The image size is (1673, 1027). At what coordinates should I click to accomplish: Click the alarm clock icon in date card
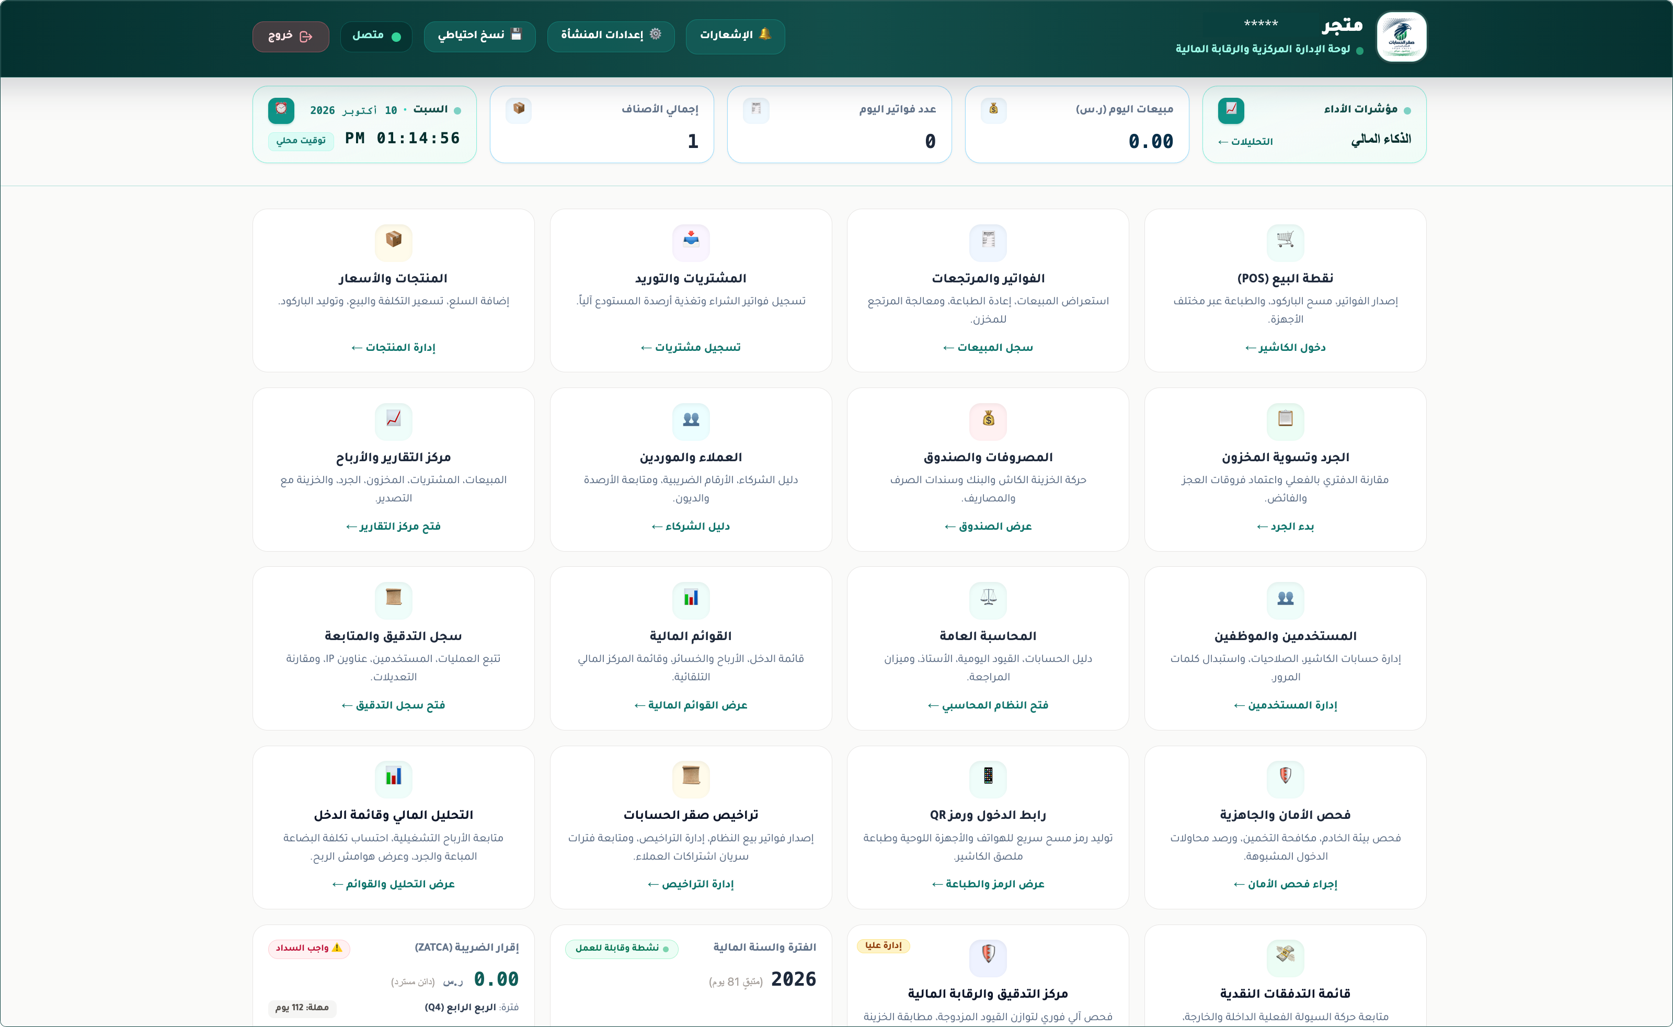coord(281,110)
